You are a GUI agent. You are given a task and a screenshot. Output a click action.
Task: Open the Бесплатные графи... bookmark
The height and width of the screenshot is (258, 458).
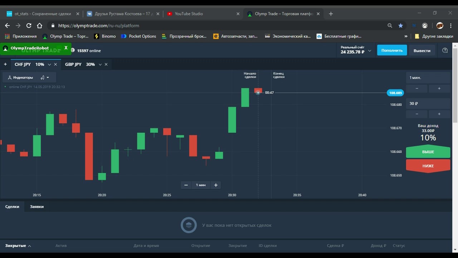(x=339, y=36)
